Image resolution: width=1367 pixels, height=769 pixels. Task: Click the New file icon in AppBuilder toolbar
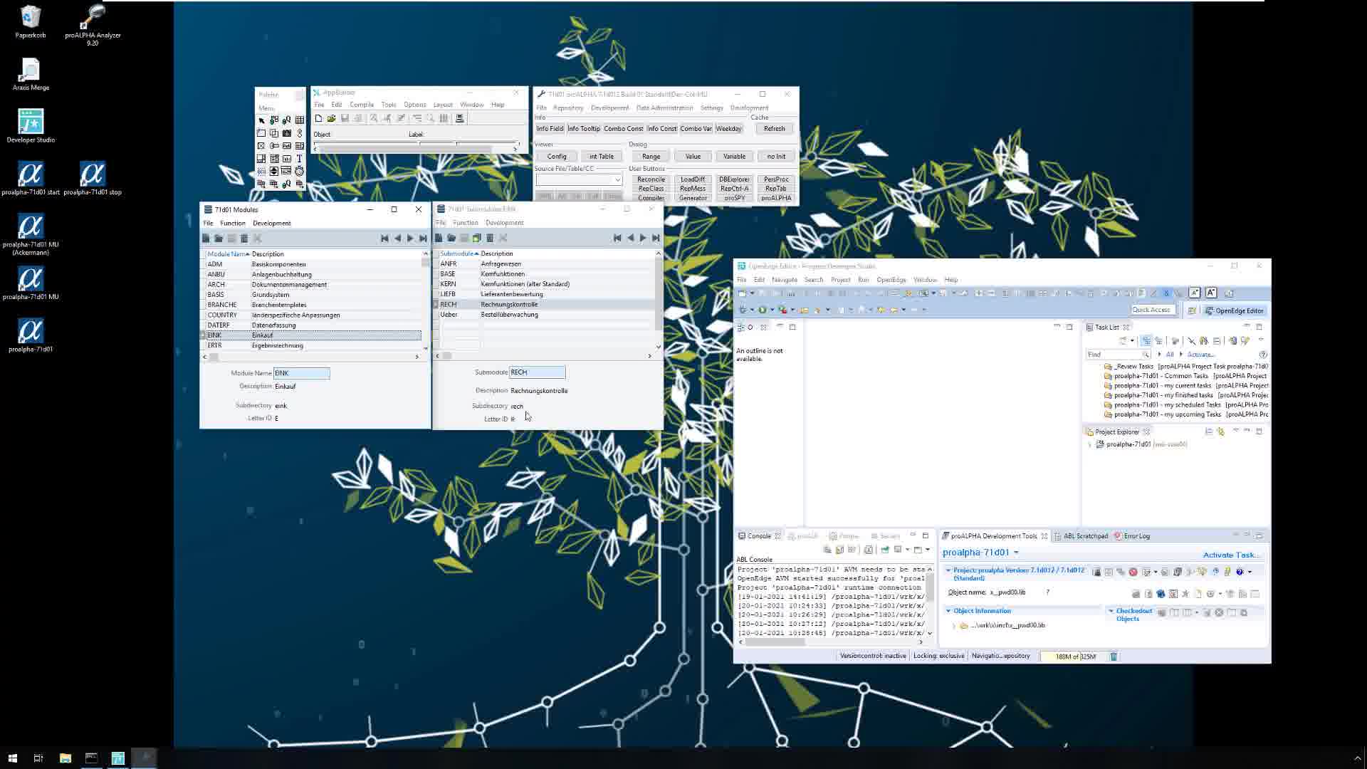[x=318, y=118]
